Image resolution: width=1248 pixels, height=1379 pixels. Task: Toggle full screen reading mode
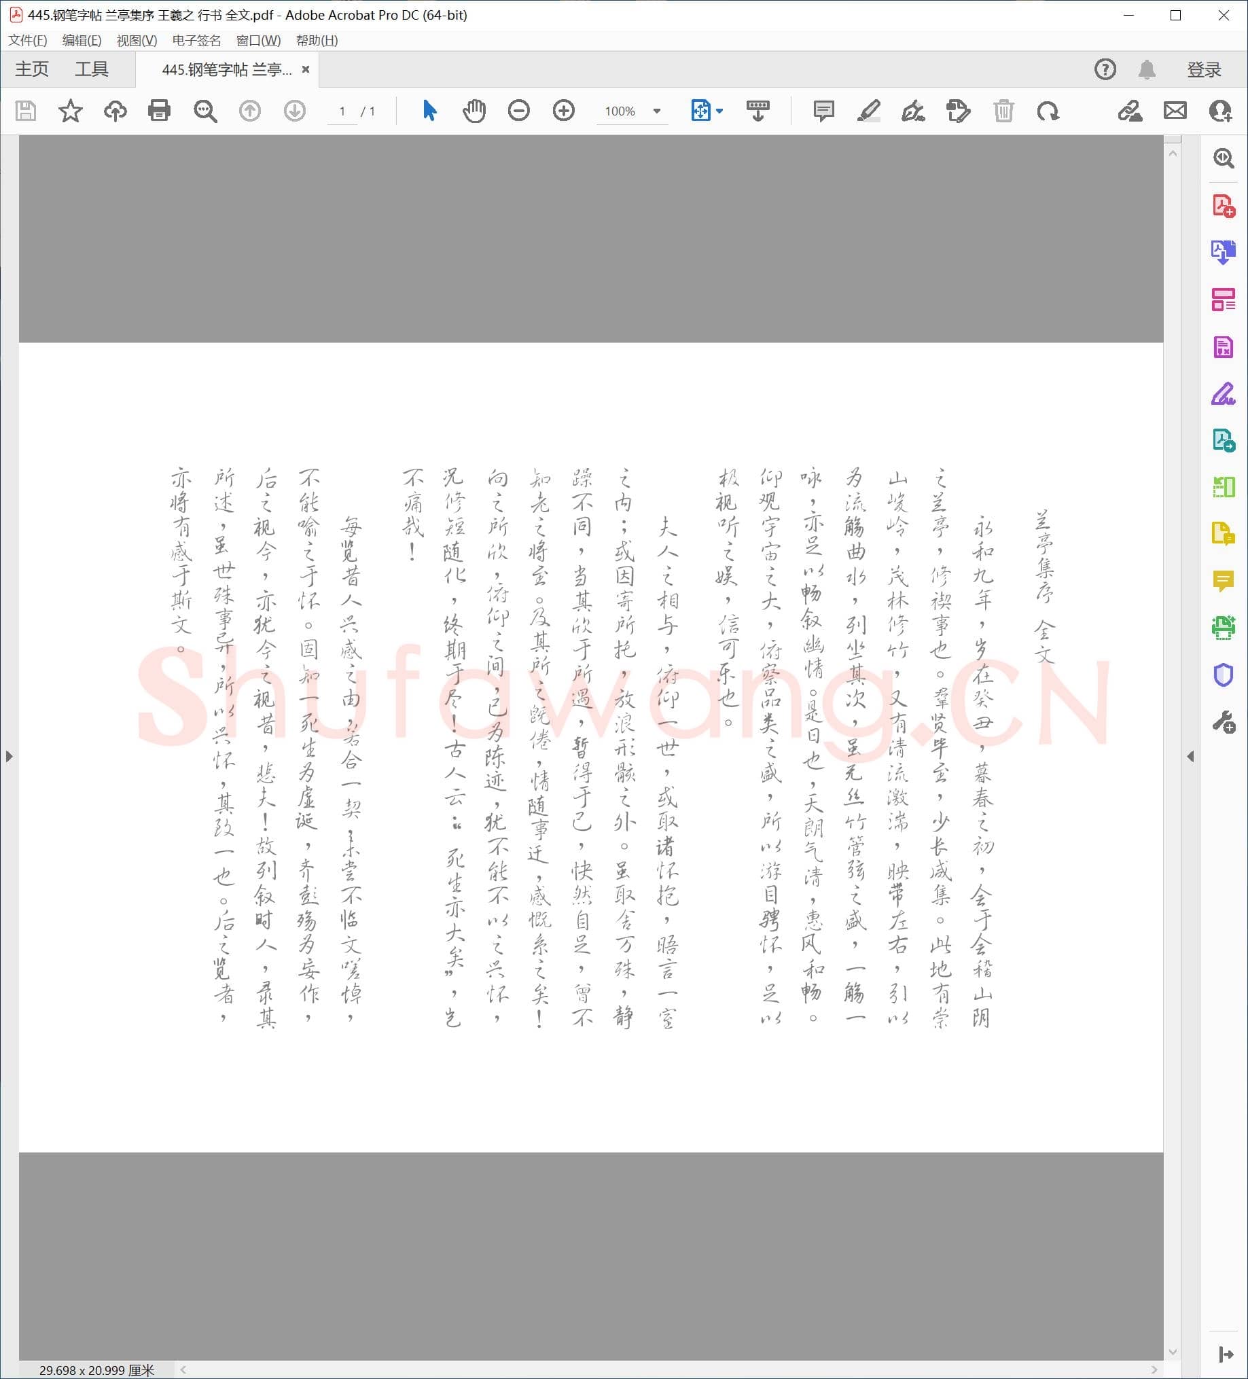pos(757,111)
